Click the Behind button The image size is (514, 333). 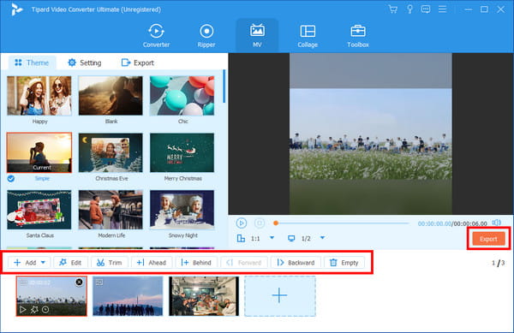(x=196, y=263)
